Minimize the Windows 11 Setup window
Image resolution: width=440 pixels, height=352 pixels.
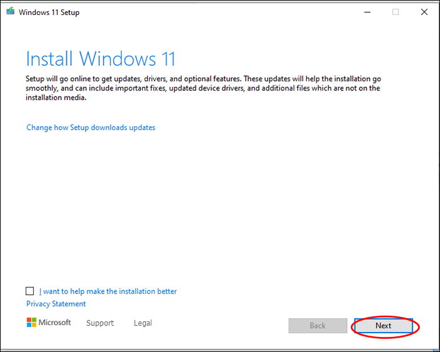coord(367,12)
